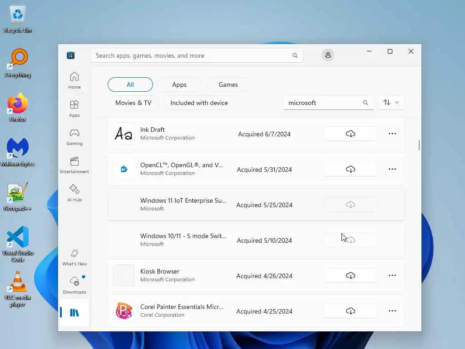The height and width of the screenshot is (349, 465).
Task: Open more options for Kiosk Browser
Action: (x=392, y=276)
